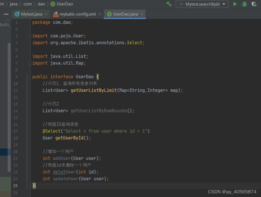Run Mytest.searchById with green play button
The width and height of the screenshot is (261, 197).
pos(235,4)
